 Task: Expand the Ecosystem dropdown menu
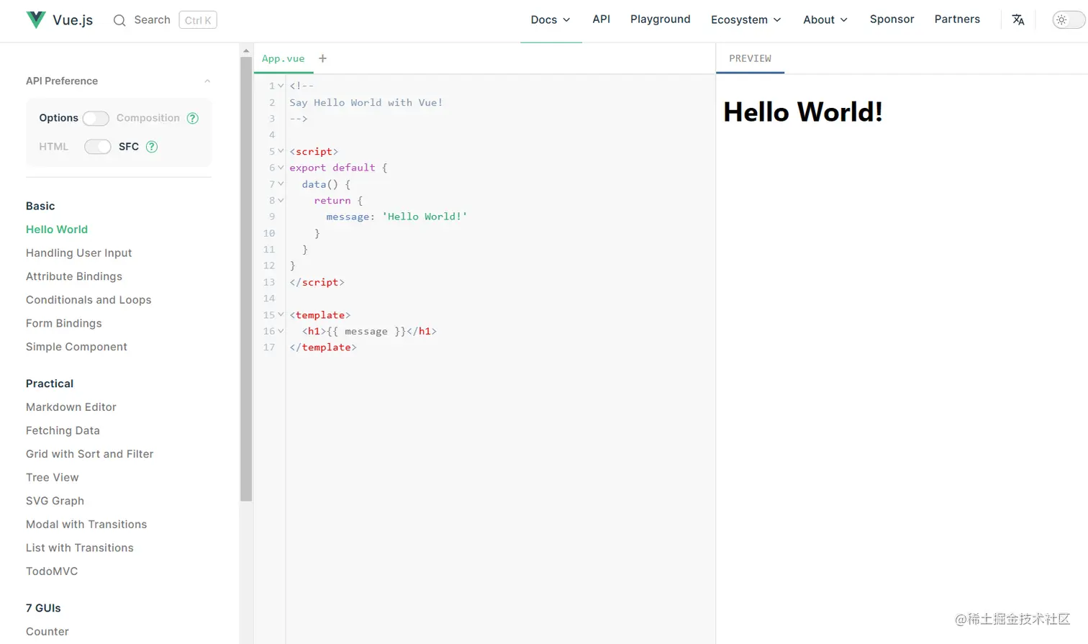[746, 19]
